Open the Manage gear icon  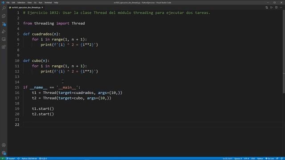click(4, 153)
